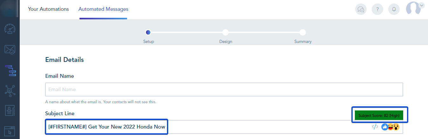Viewport: 428px width, 139px height.
Task: Select the Automated Messages tab
Action: 103,9
